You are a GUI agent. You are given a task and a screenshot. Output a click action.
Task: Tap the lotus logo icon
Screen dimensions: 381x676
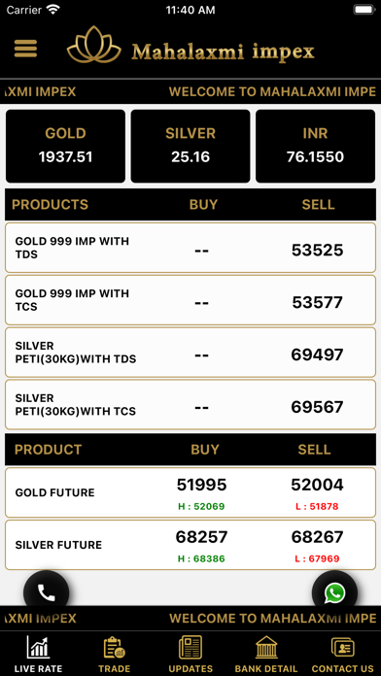[94, 45]
